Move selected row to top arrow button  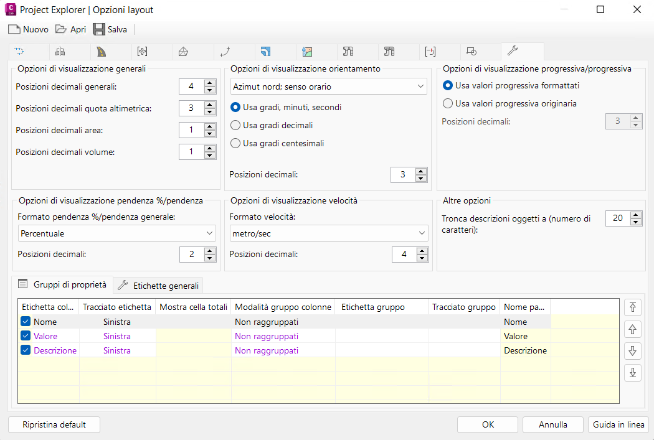[633, 307]
